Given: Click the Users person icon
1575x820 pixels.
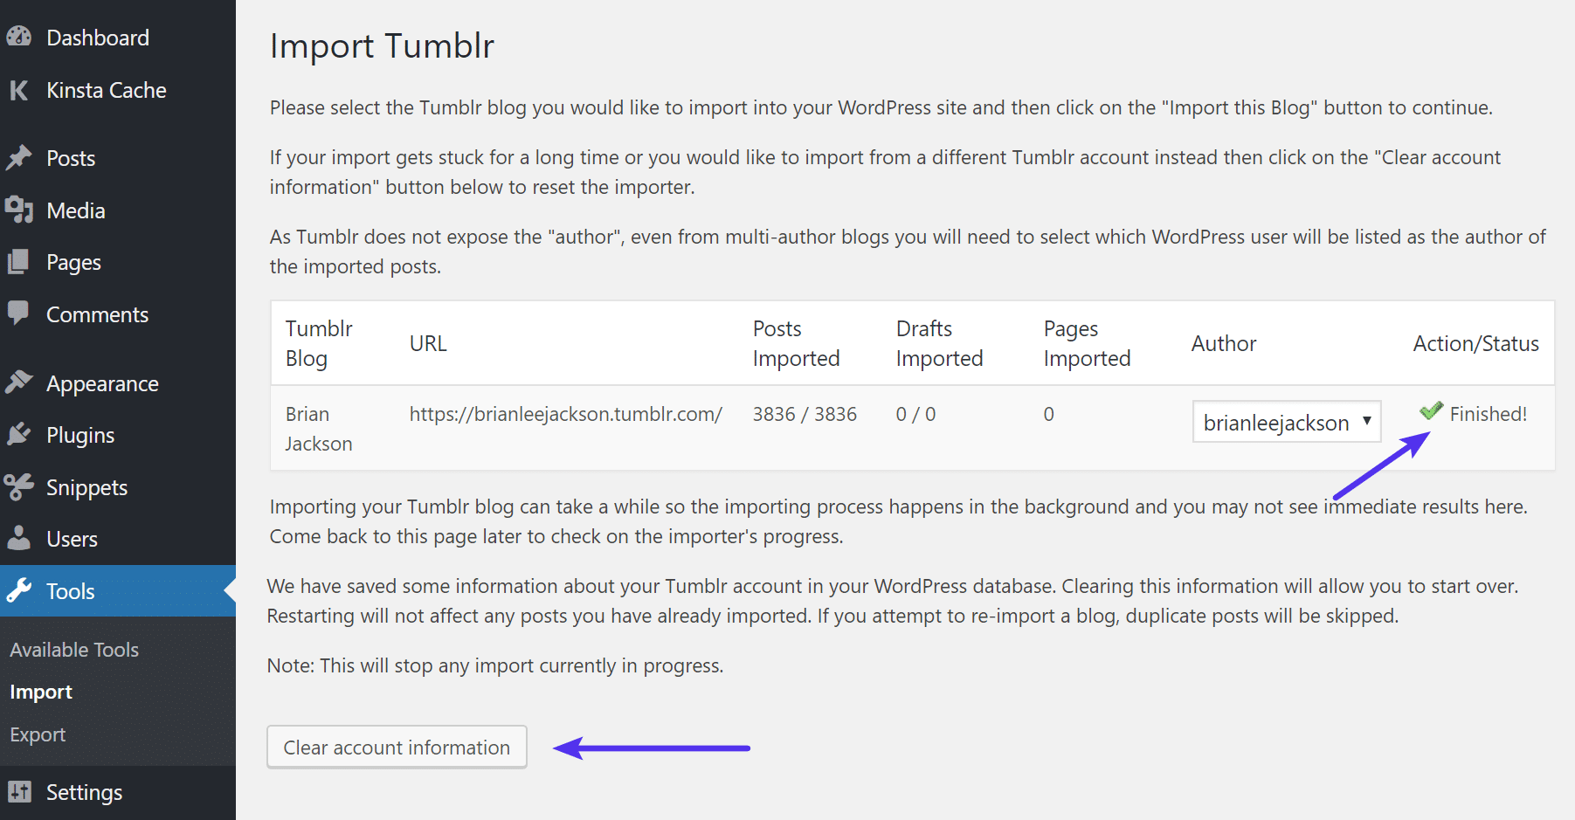Looking at the screenshot, I should (19, 538).
